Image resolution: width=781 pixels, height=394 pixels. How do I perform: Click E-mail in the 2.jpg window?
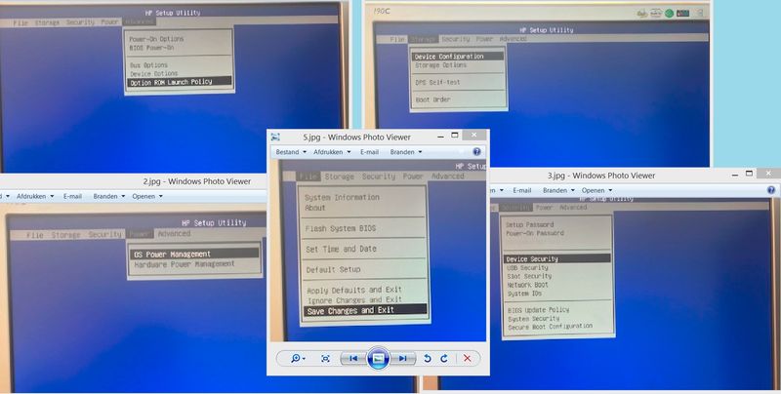coord(72,196)
